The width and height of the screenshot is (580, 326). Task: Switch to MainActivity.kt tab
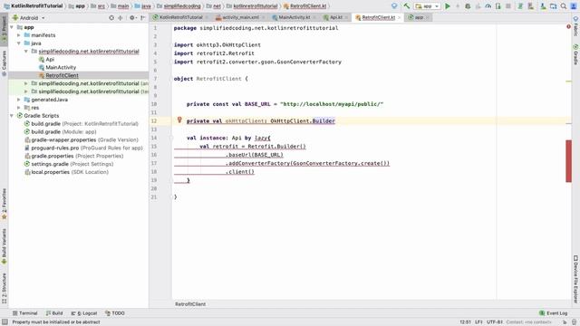pyautogui.click(x=294, y=17)
